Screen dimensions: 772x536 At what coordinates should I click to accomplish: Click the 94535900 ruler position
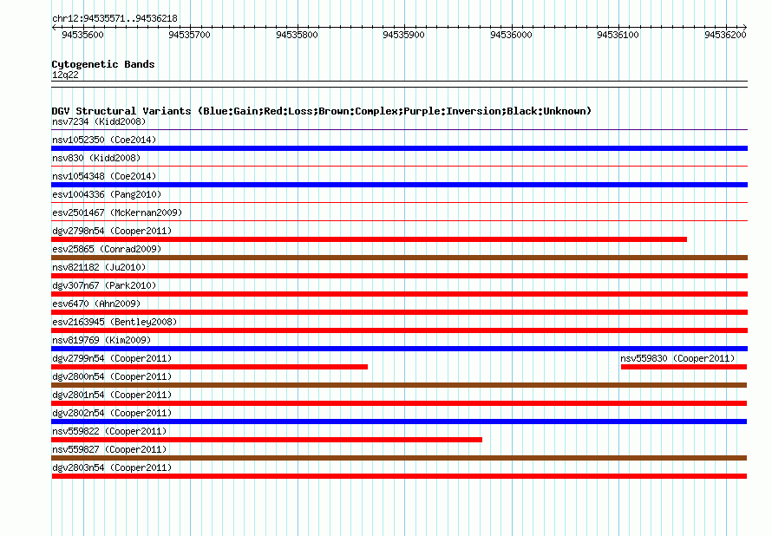(x=403, y=35)
